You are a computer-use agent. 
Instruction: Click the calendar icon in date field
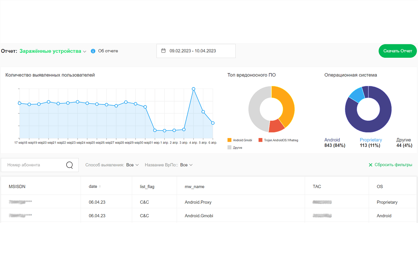tap(163, 51)
